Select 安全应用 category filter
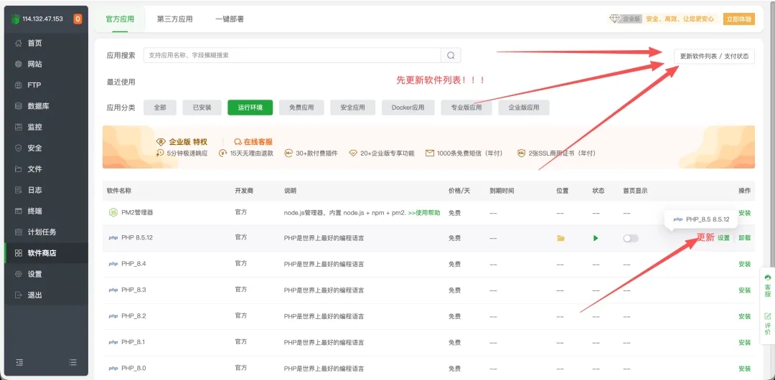This screenshot has width=775, height=380. pos(353,108)
